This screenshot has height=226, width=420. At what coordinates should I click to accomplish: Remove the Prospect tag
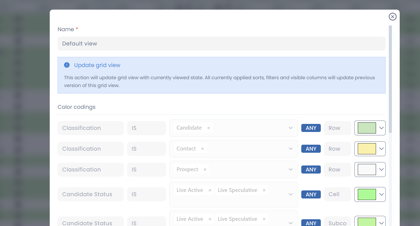pyautogui.click(x=205, y=170)
